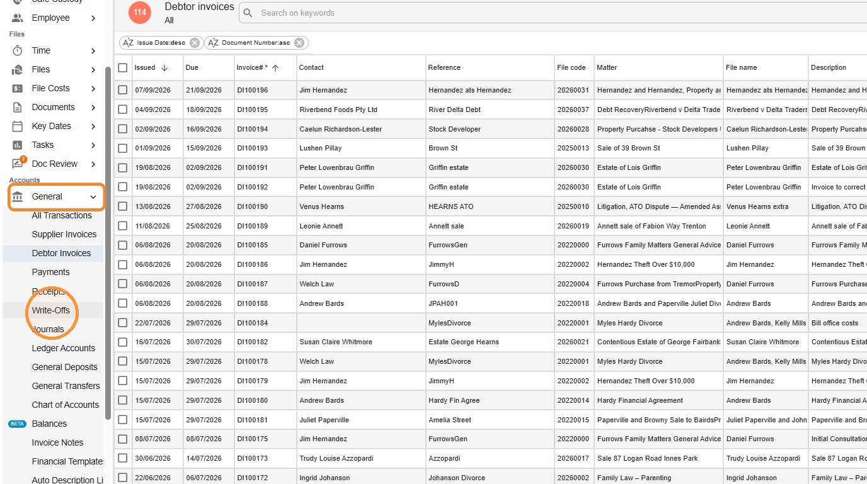Click the Search on keywords field
Viewport: 867px width, 484px height.
[553, 13]
